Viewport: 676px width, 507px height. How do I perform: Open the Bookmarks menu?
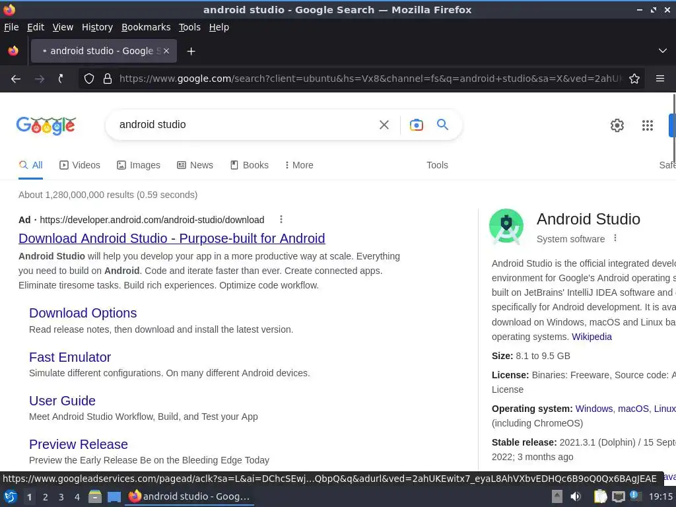[146, 27]
